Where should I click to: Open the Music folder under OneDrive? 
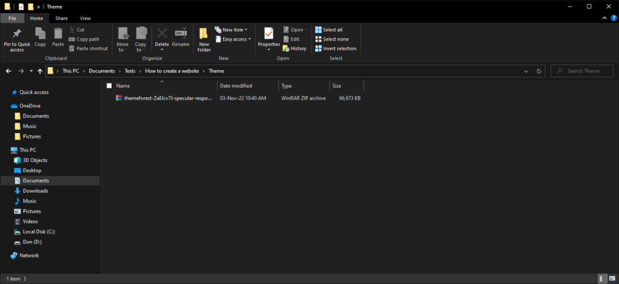25,126
